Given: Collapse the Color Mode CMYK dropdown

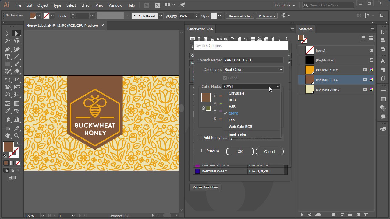Looking at the screenshot, I should click(x=251, y=87).
